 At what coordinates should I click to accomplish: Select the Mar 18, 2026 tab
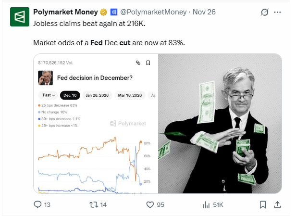(x=130, y=95)
